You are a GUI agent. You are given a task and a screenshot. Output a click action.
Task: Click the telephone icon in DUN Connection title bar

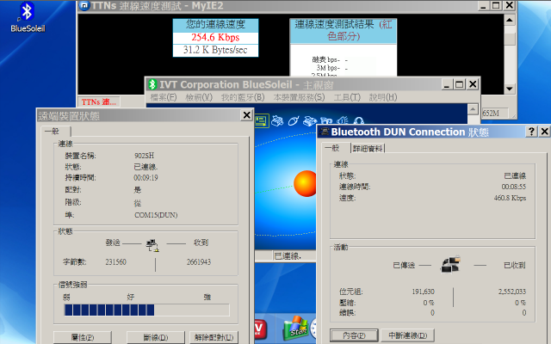pyautogui.click(x=325, y=132)
